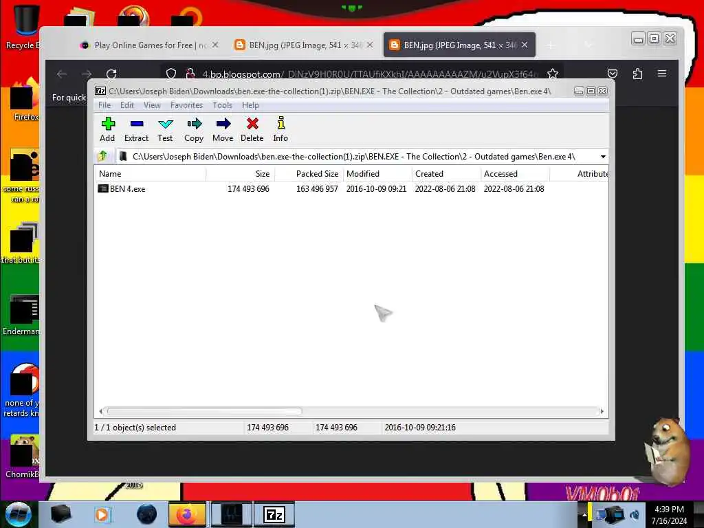This screenshot has height=528, width=704.
Task: Sort by Created column header
Action: pyautogui.click(x=446, y=174)
